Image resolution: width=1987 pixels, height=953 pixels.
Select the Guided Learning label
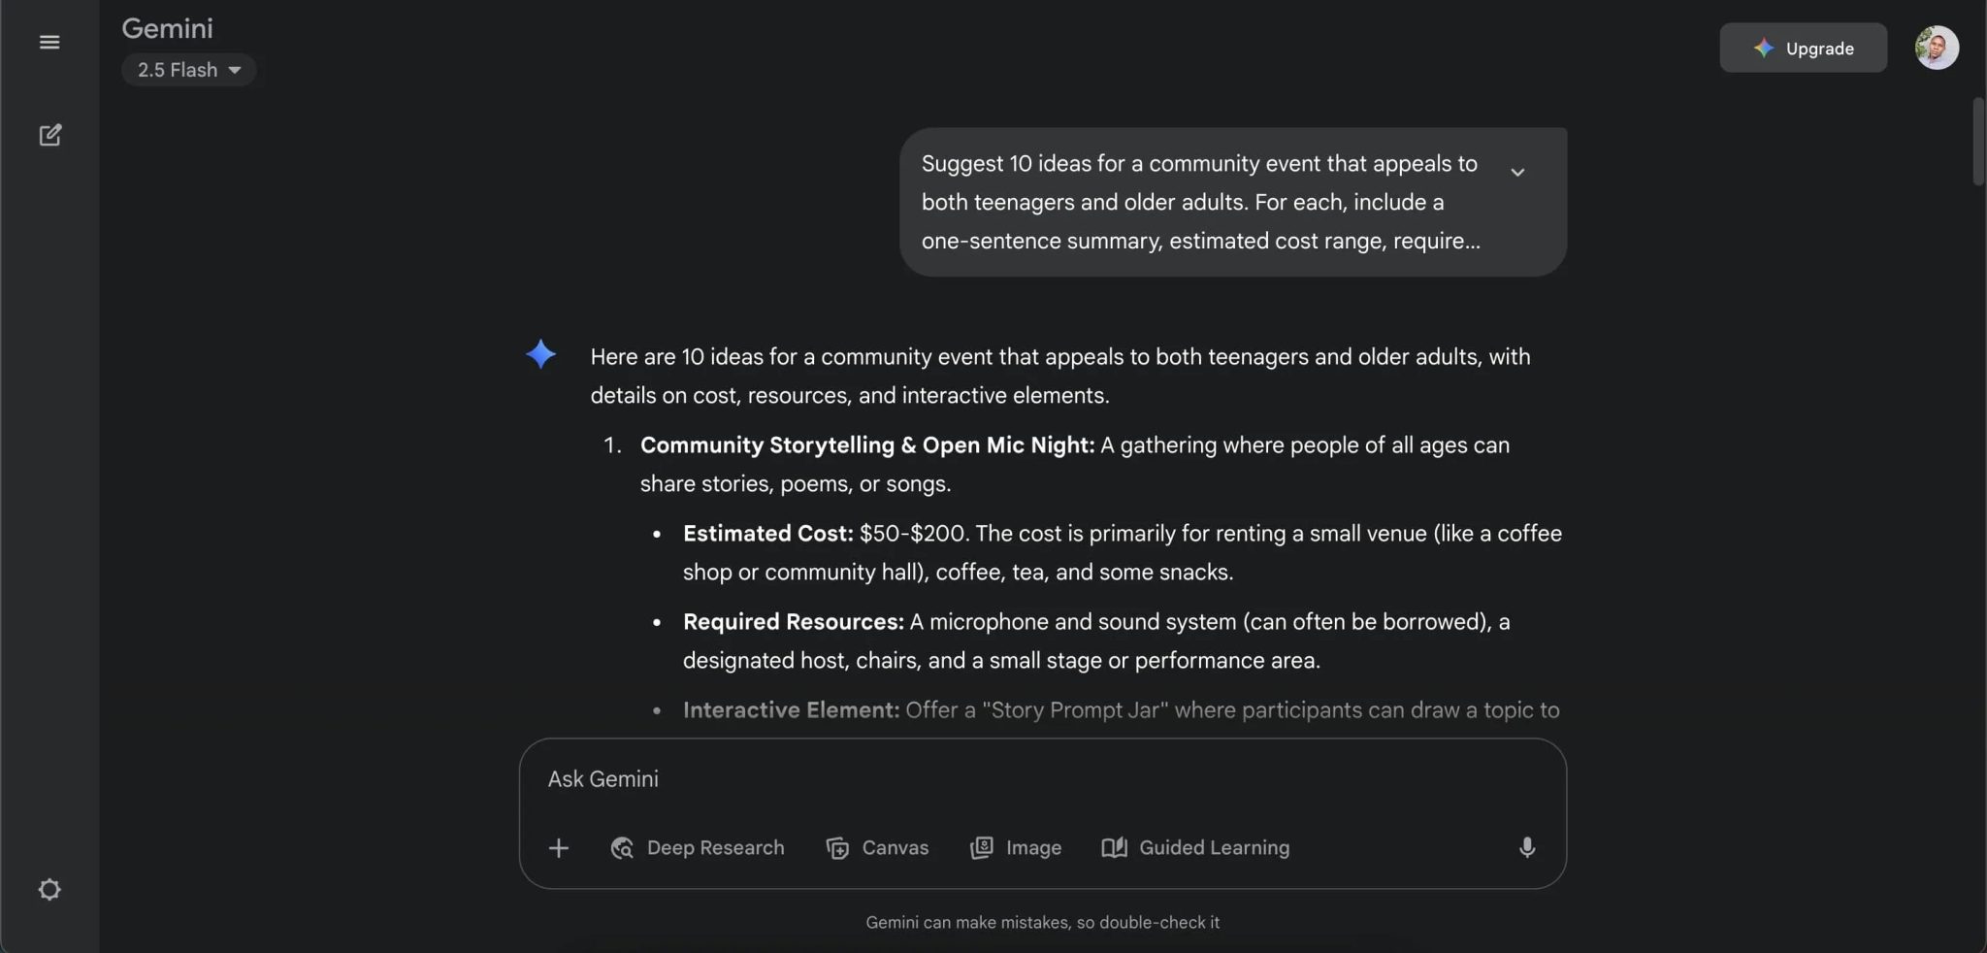[x=1214, y=848]
